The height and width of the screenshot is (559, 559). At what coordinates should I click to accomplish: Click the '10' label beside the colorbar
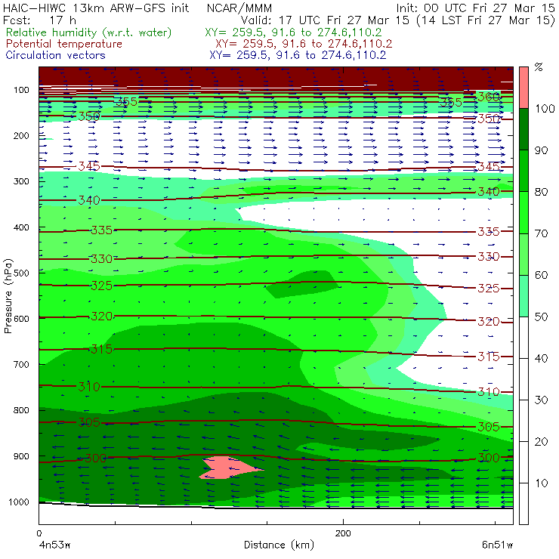pyautogui.click(x=541, y=483)
